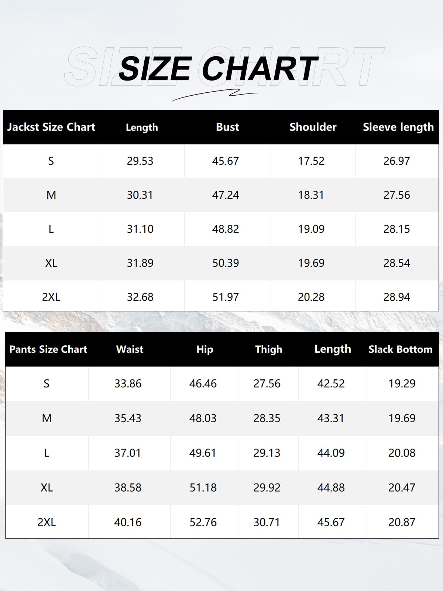Click the SIZE CHART title text

[x=218, y=69]
